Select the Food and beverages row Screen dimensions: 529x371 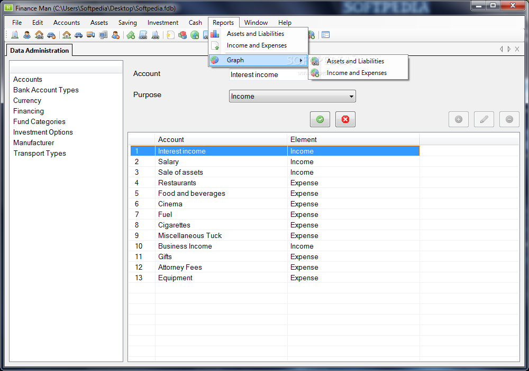[x=275, y=193]
